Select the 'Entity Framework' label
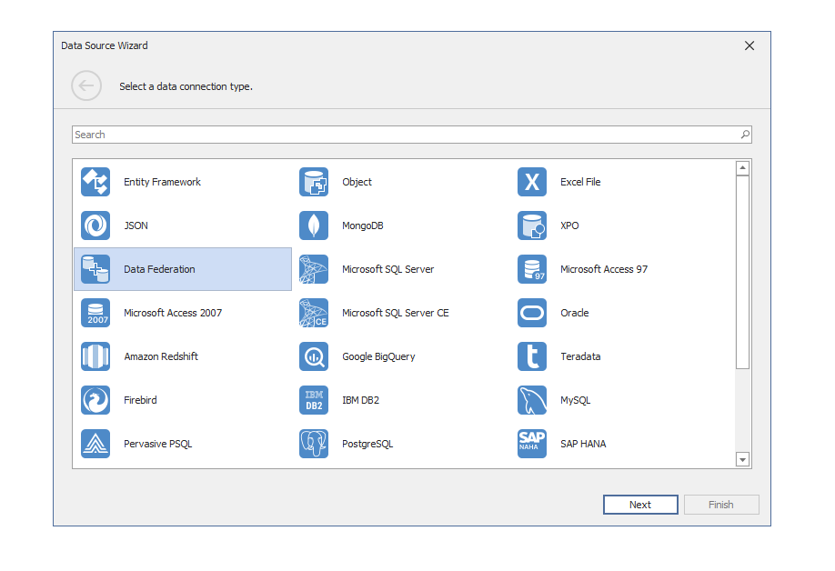 click(163, 182)
